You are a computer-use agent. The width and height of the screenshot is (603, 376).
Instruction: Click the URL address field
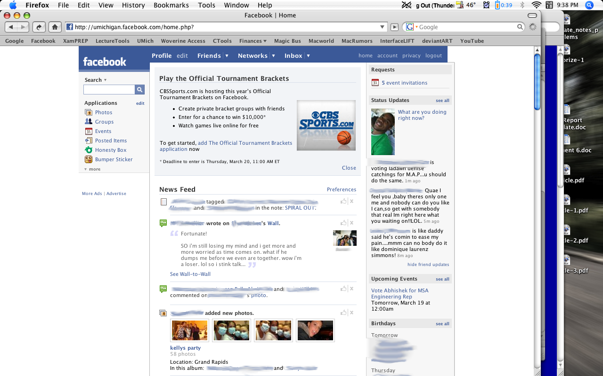tap(226, 27)
